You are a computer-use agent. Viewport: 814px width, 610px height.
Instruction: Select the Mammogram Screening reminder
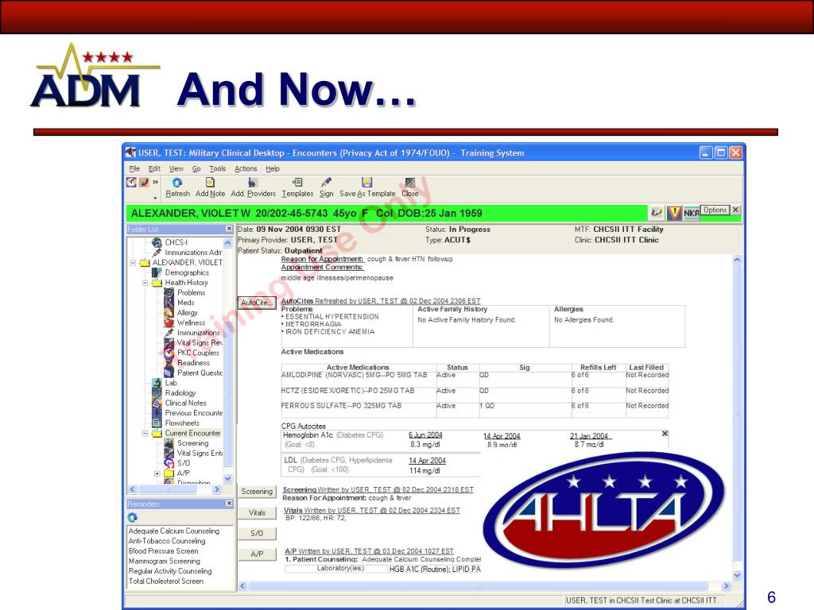coord(164,562)
